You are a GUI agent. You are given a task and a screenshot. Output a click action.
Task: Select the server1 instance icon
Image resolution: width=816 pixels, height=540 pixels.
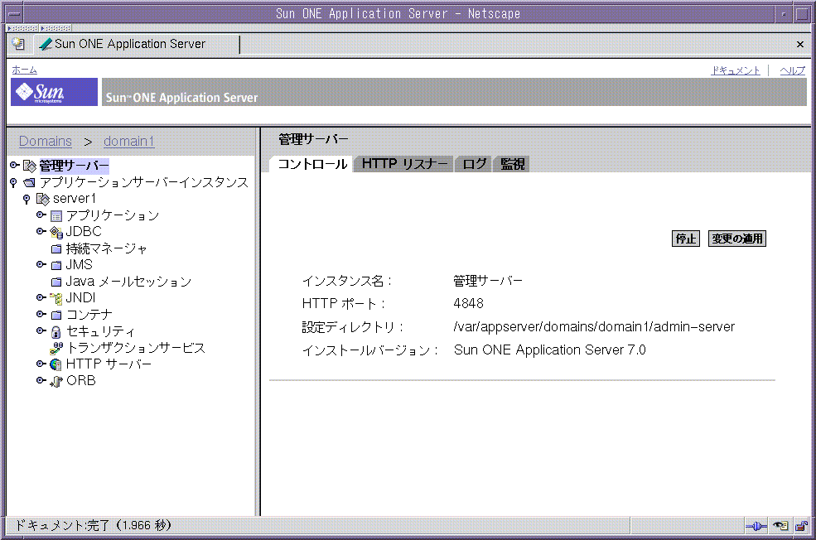(x=44, y=198)
